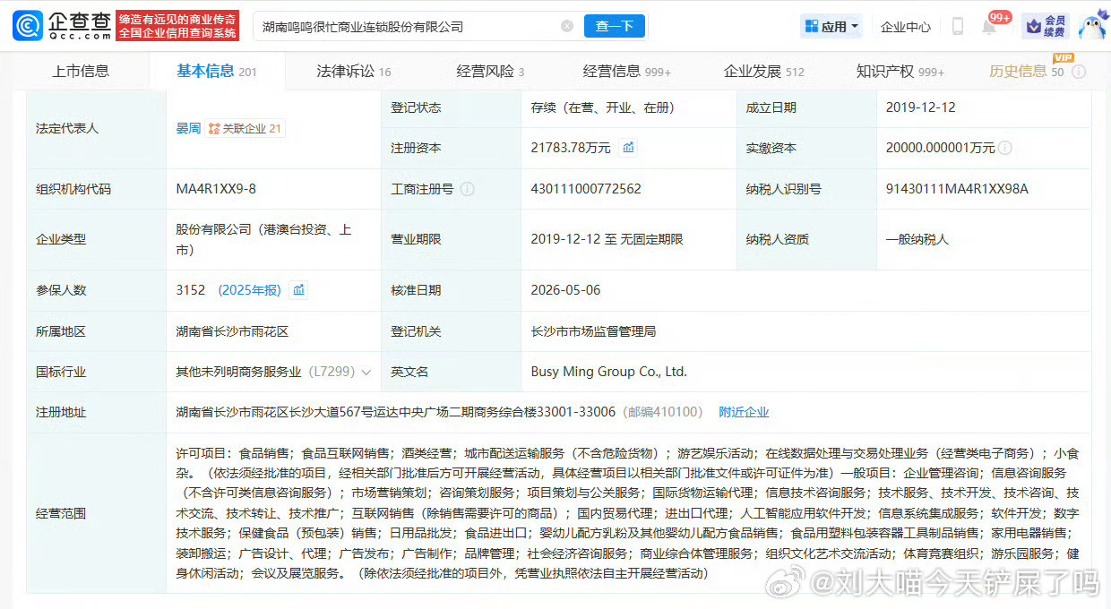1111x609 pixels.
Task: Click the registered address text
Action: point(396,412)
